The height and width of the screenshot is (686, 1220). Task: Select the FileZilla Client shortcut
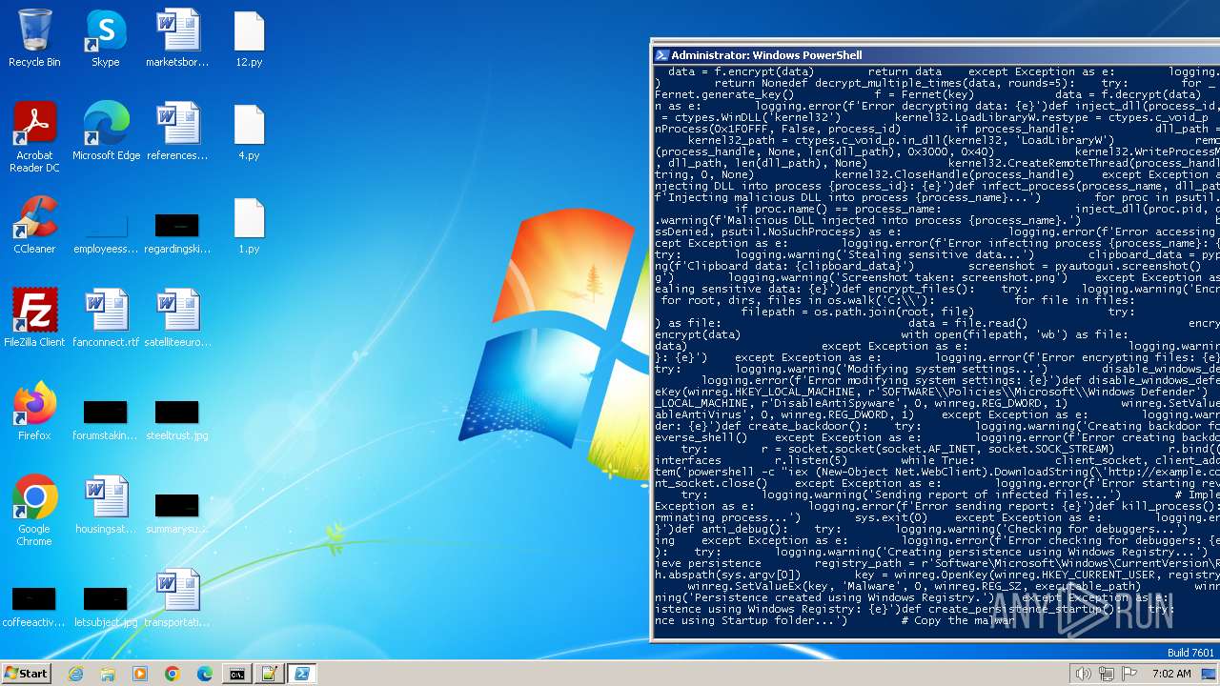34,318
